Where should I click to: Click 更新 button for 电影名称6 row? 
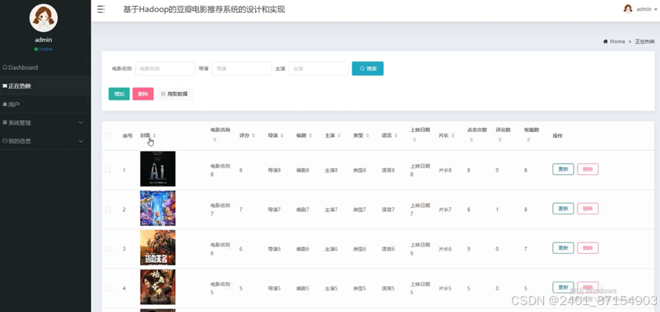pyautogui.click(x=563, y=248)
